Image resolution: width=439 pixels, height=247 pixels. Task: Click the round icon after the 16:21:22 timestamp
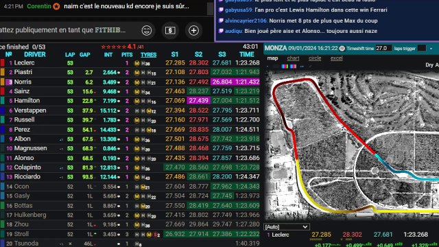click(x=342, y=48)
